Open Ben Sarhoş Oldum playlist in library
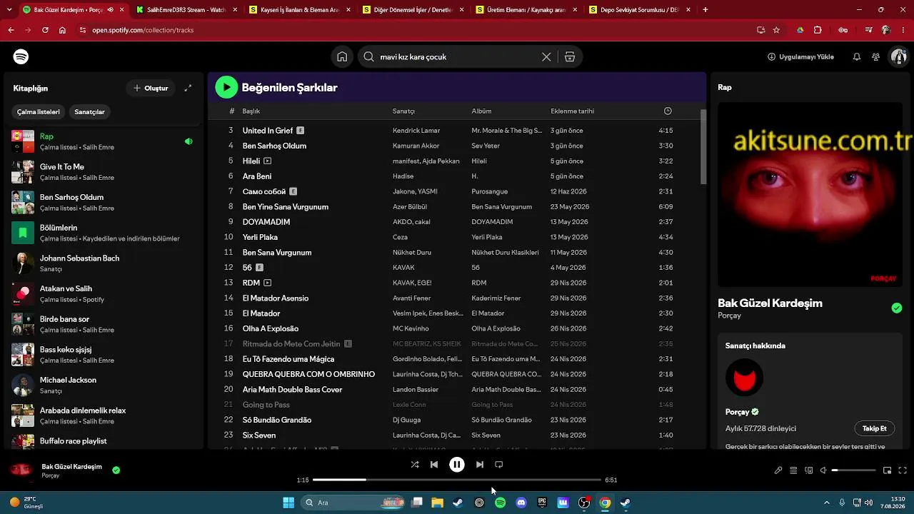 [104, 203]
